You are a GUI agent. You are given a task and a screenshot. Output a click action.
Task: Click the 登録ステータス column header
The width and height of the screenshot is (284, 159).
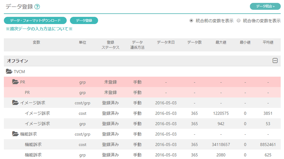point(110,45)
